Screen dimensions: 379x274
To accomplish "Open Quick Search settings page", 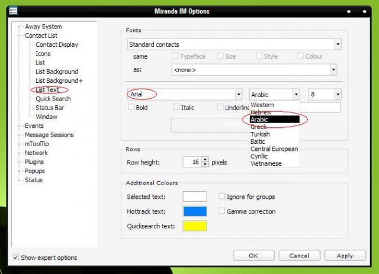I will (53, 99).
